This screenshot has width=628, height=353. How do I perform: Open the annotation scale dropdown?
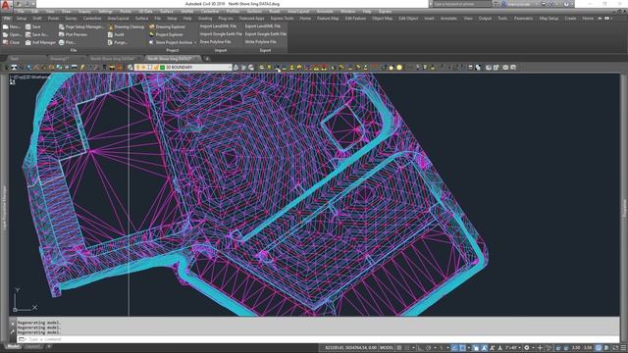pyautogui.click(x=512, y=348)
